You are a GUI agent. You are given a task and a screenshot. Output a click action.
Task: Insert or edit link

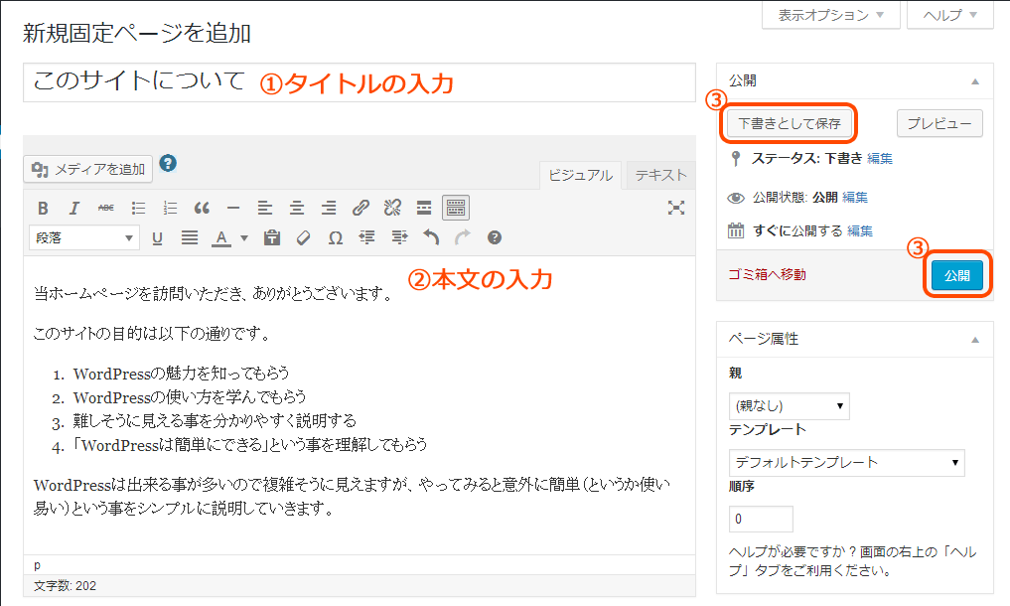point(361,209)
